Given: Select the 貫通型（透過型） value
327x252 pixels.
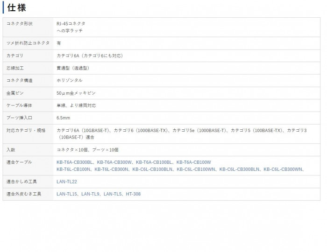Looking at the screenshot, I should (73, 68).
